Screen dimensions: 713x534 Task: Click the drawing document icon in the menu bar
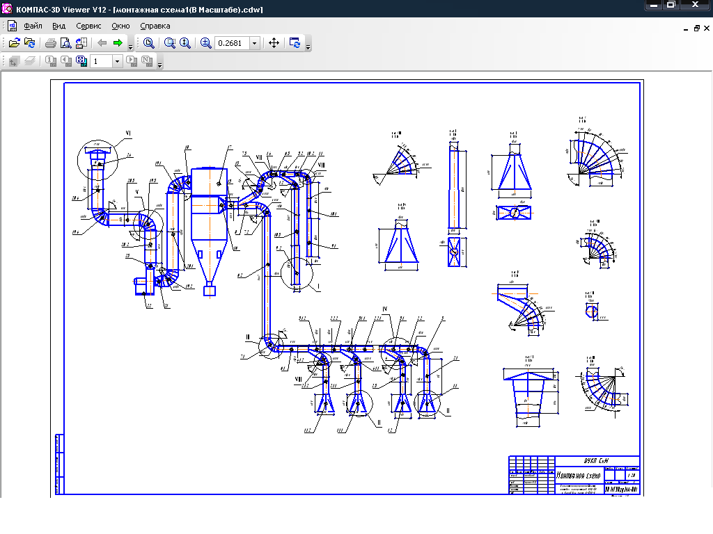pos(13,26)
